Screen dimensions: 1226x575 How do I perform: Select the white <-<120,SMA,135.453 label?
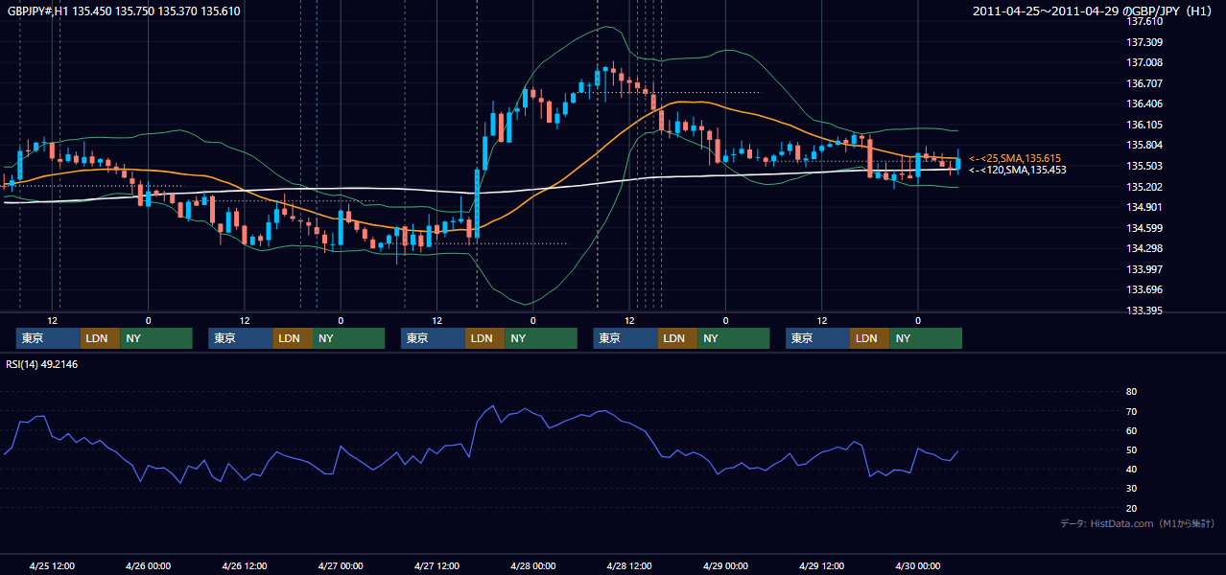[x=1017, y=170]
